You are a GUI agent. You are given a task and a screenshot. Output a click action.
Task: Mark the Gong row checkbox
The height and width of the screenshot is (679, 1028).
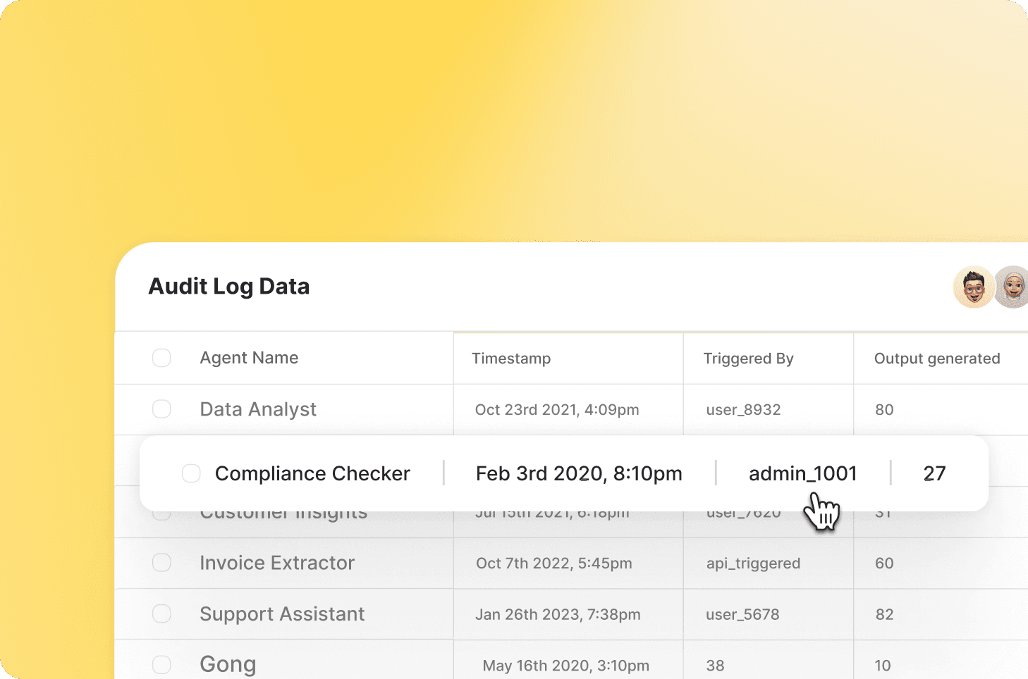(161, 665)
